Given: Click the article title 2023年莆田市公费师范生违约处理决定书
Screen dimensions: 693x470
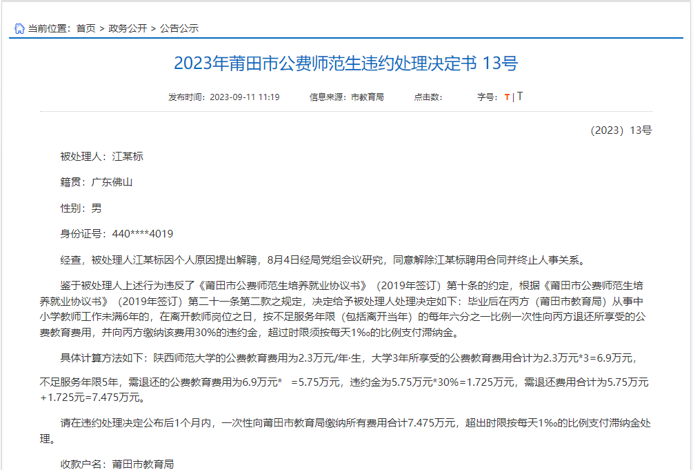Looking at the screenshot, I should [x=345, y=64].
